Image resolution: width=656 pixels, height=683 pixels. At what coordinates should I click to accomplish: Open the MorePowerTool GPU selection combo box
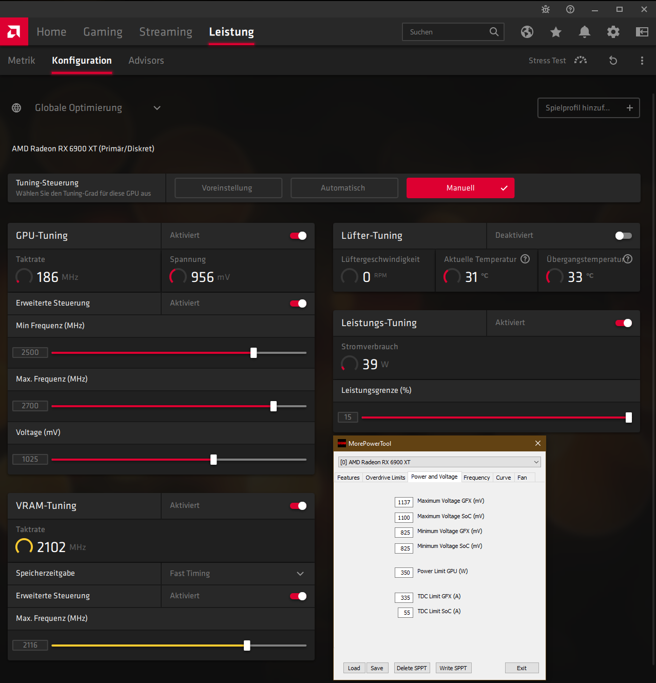439,462
